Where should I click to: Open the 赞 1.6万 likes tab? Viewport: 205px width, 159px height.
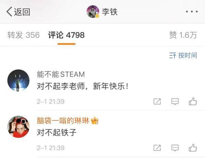click(x=183, y=35)
